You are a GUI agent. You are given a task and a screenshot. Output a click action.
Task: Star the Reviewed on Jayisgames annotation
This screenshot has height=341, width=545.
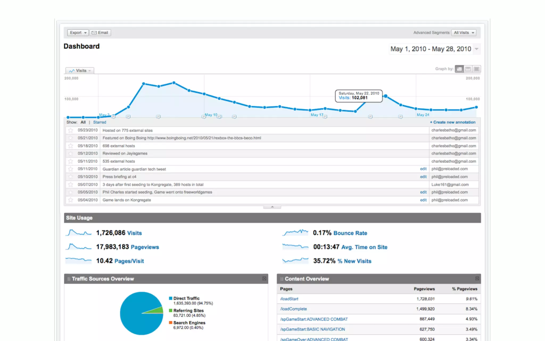tap(71, 153)
